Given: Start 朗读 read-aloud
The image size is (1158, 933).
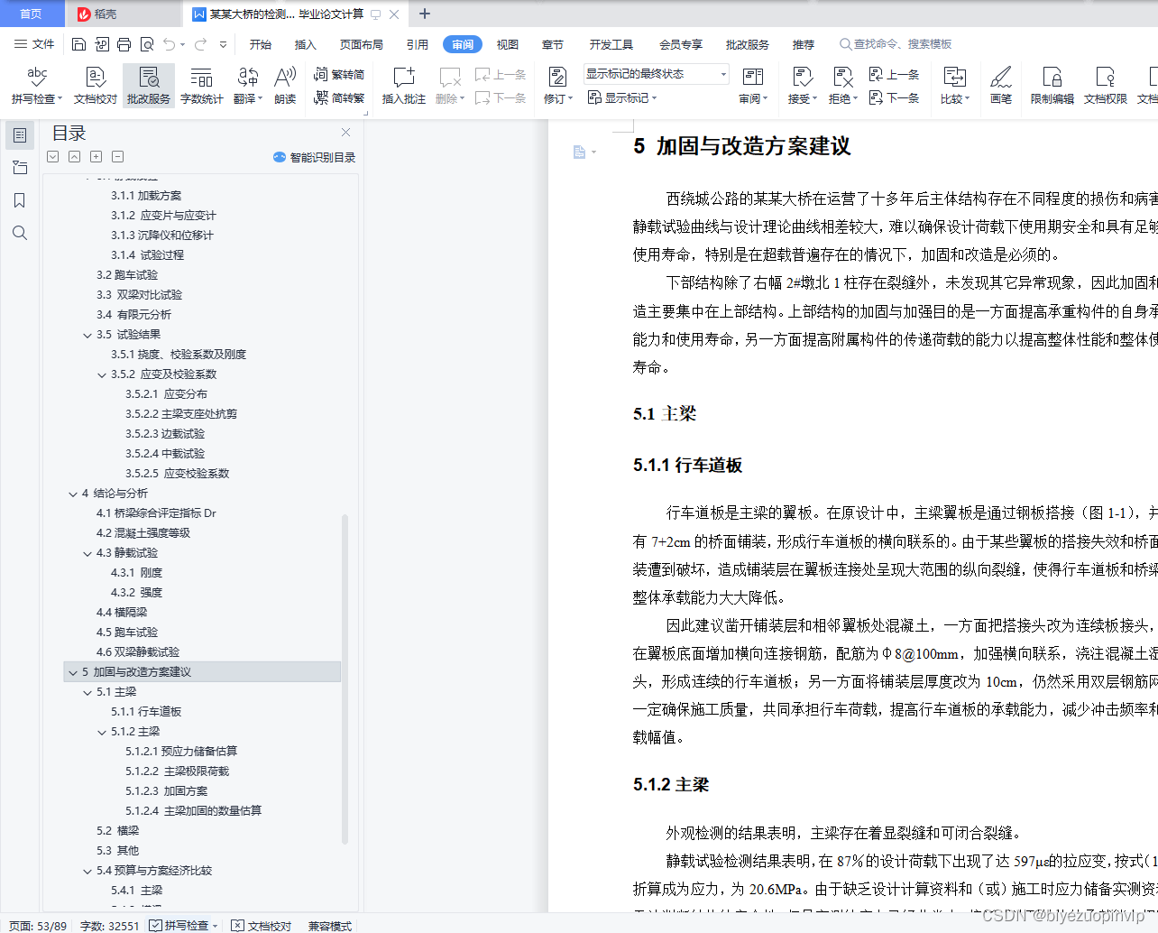Looking at the screenshot, I should 285,86.
